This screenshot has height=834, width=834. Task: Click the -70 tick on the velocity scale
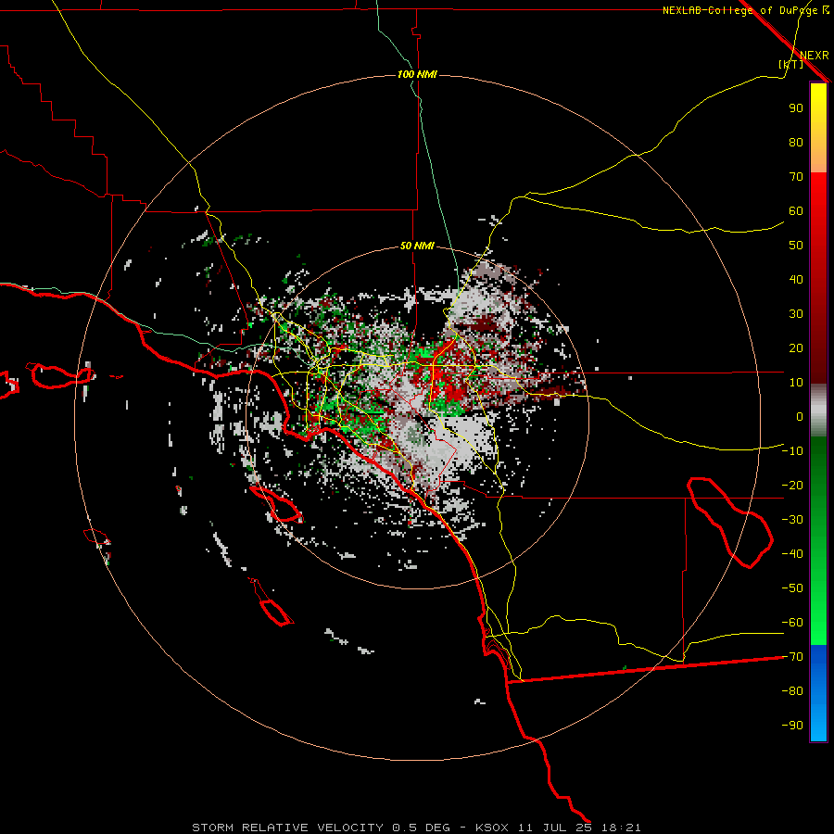[x=792, y=657]
